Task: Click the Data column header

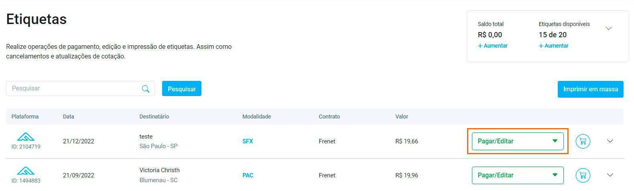Action: pyautogui.click(x=69, y=117)
